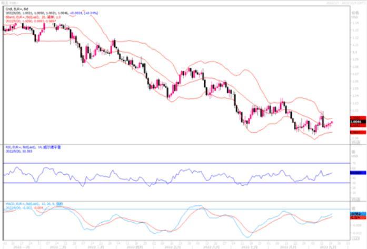This screenshot has width=367, height=249.
Task: Click the blue RSI value tag on the right axis
Action: click(358, 173)
